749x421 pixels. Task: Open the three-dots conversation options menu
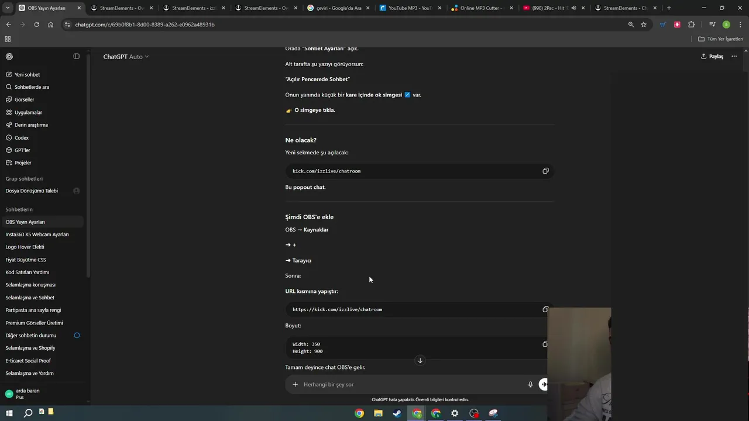click(734, 56)
